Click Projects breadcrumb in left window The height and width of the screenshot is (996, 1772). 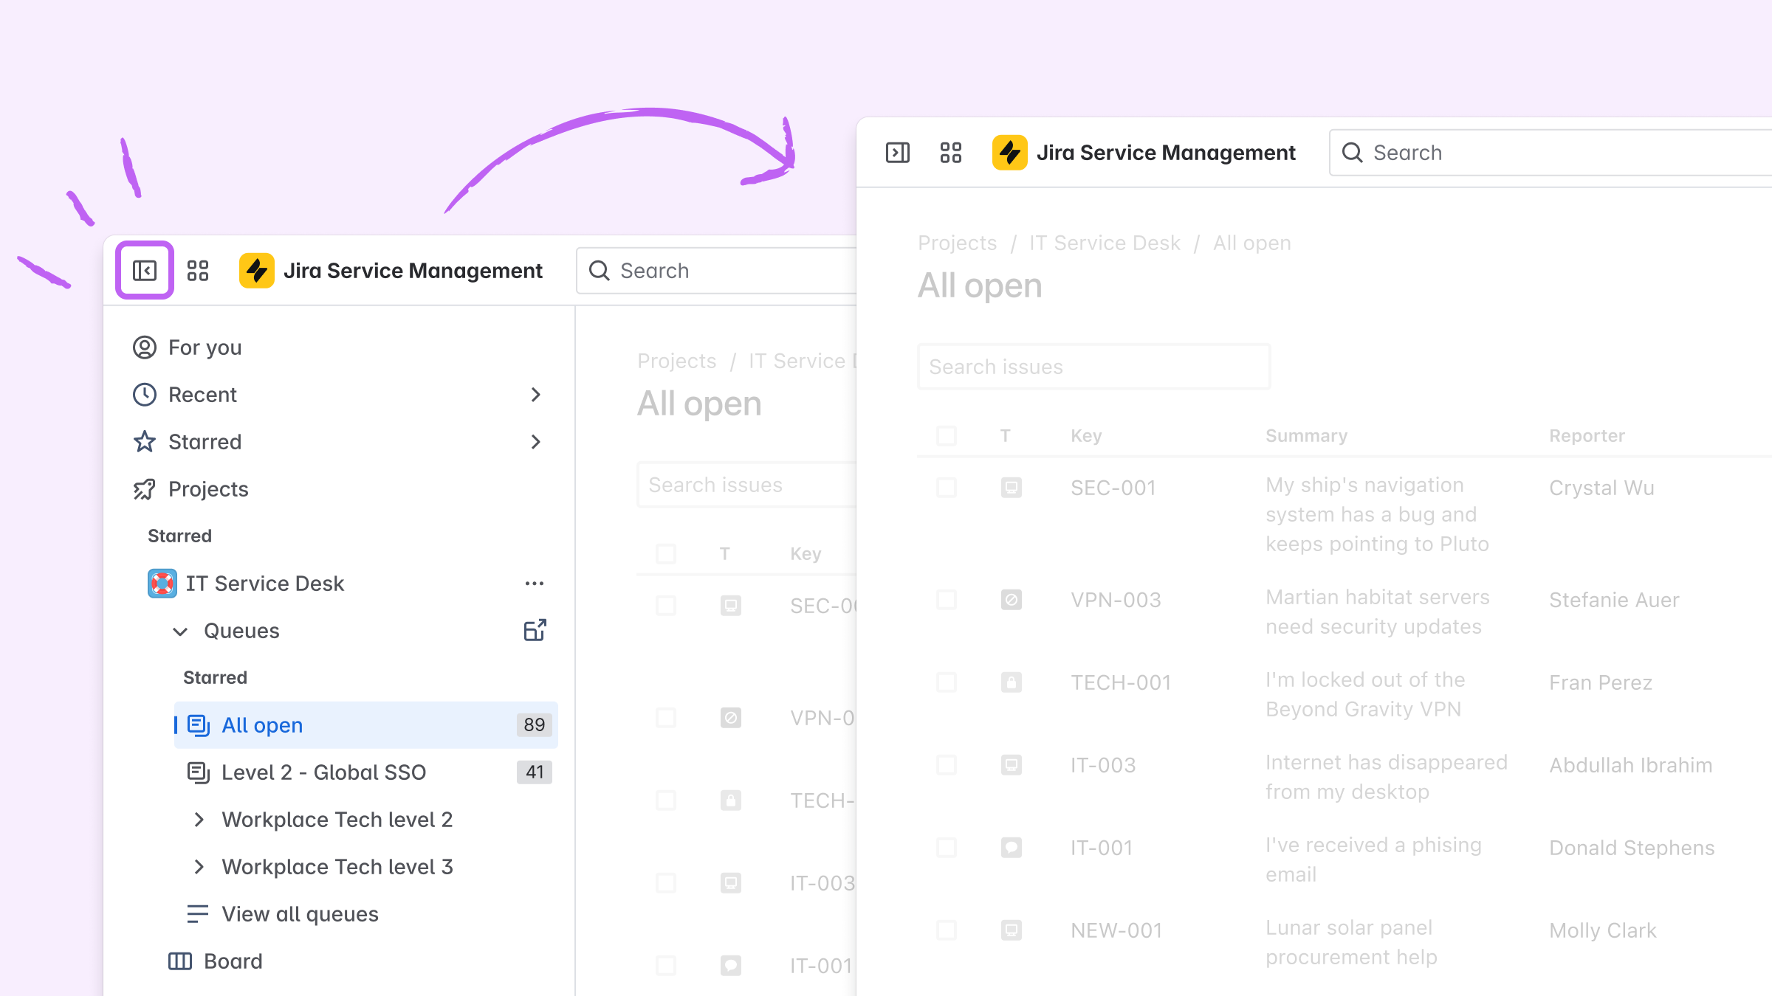(677, 361)
